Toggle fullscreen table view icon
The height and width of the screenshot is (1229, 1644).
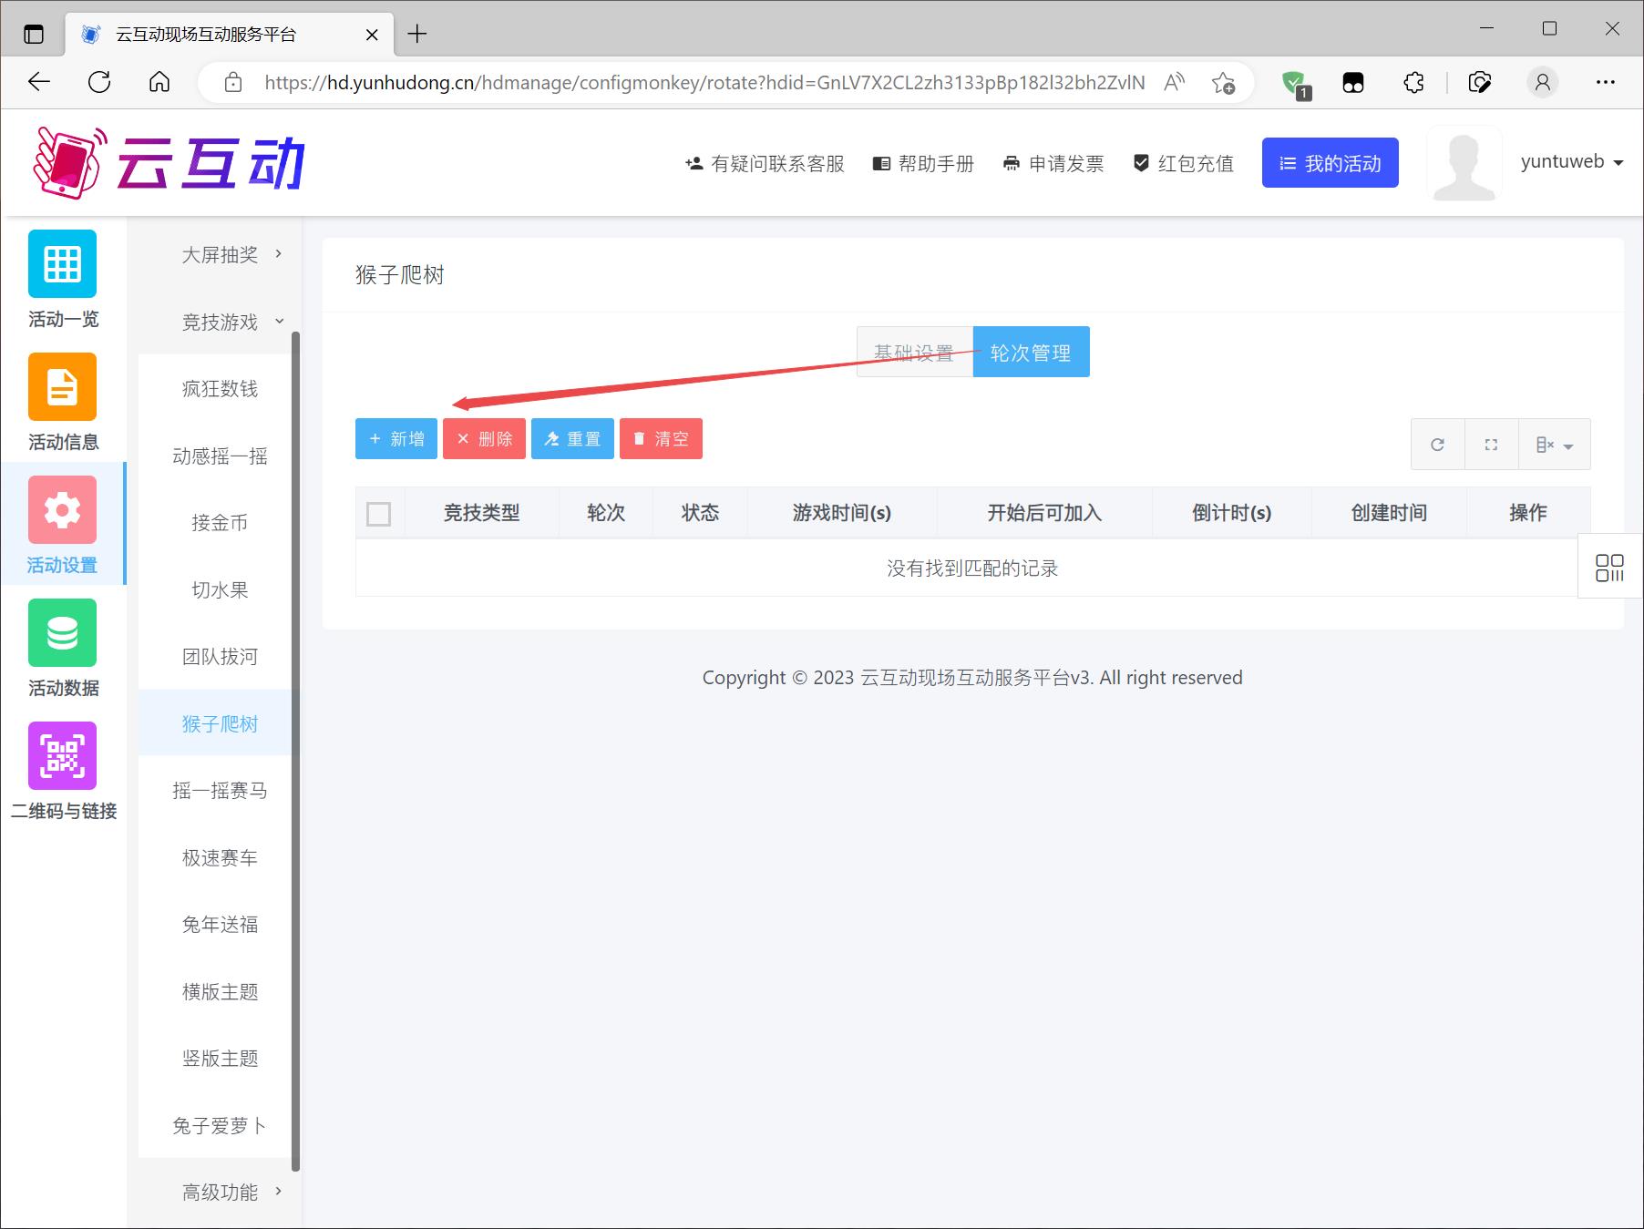pos(1491,445)
